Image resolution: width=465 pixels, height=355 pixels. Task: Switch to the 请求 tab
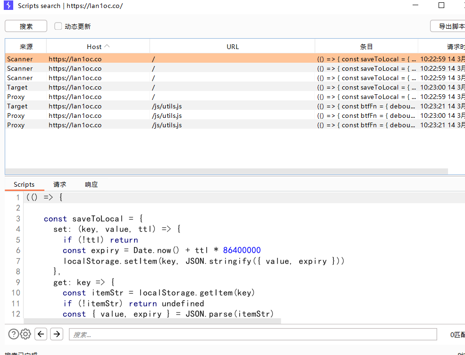(60, 184)
